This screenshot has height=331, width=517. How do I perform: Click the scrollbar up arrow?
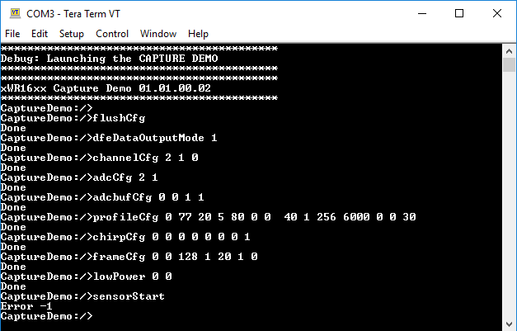pyautogui.click(x=509, y=51)
